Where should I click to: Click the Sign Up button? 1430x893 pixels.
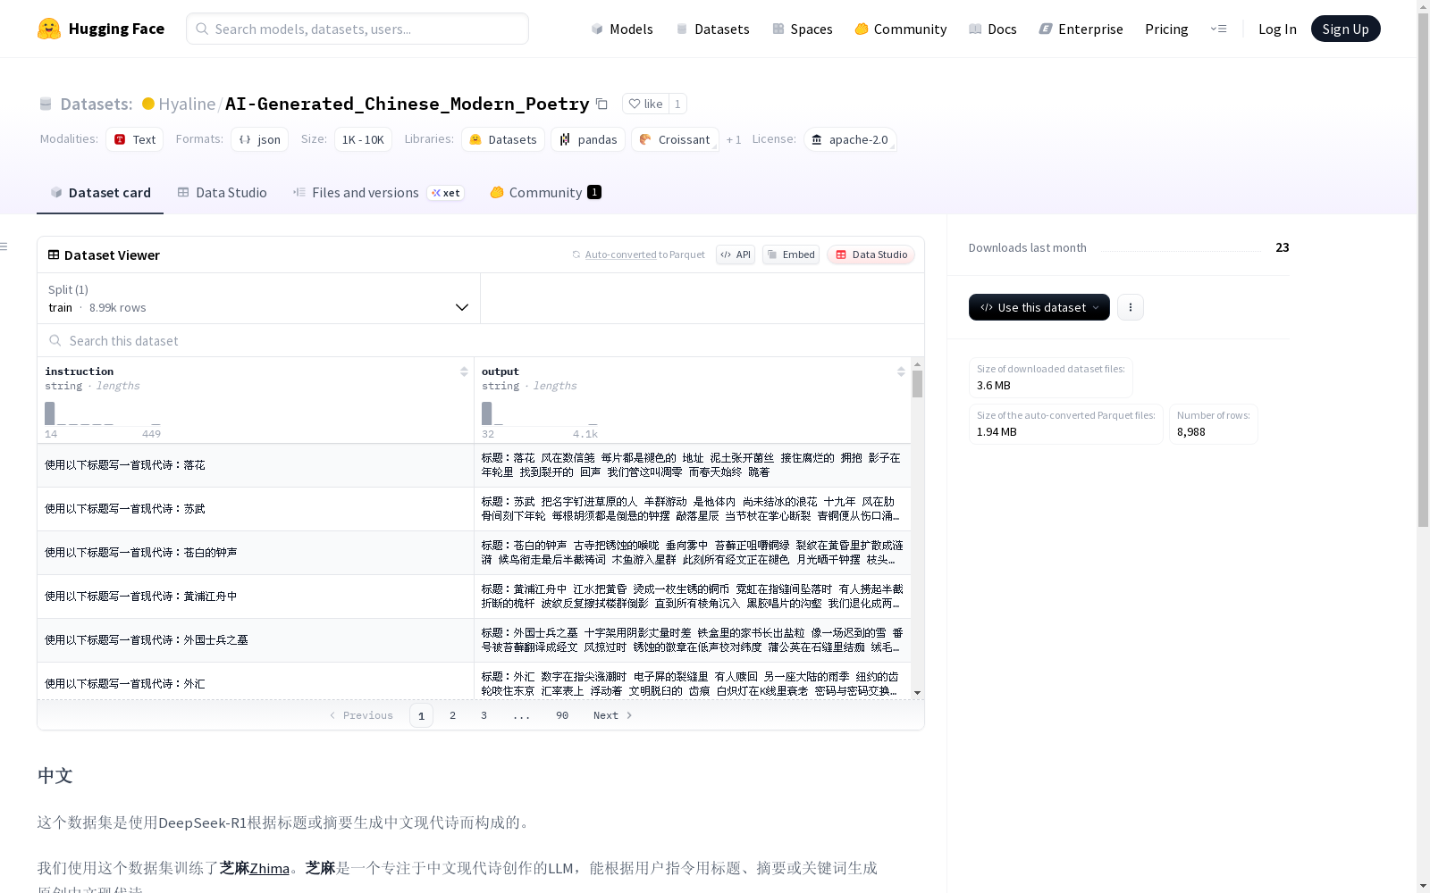1345,29
